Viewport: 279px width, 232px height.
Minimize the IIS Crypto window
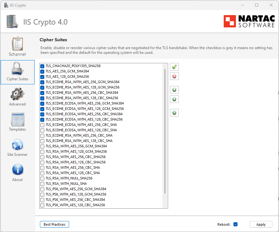(243, 5)
